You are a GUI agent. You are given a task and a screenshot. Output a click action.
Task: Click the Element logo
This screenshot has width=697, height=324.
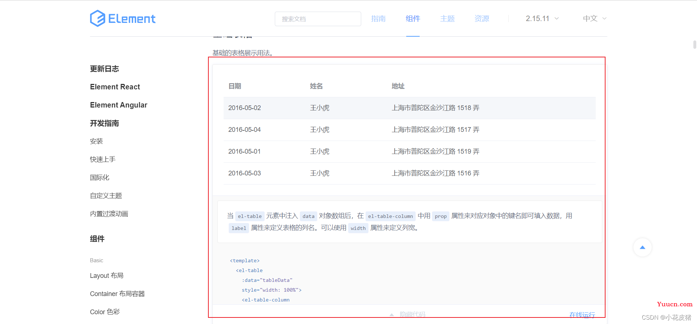pos(123,19)
